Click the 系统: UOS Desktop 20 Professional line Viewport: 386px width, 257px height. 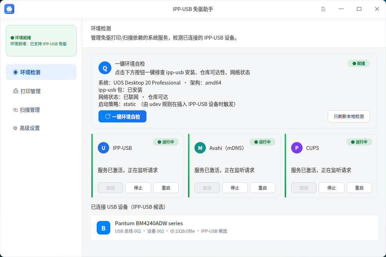click(x=160, y=83)
